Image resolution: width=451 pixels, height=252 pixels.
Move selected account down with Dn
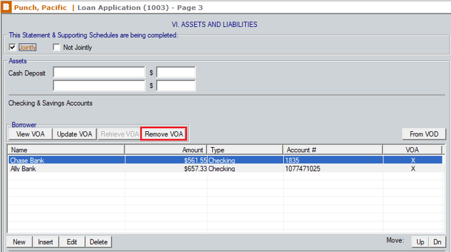(437, 242)
